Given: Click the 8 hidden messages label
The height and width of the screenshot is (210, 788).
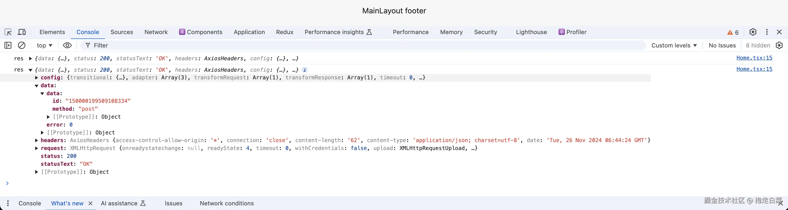Looking at the screenshot, I should click(758, 46).
